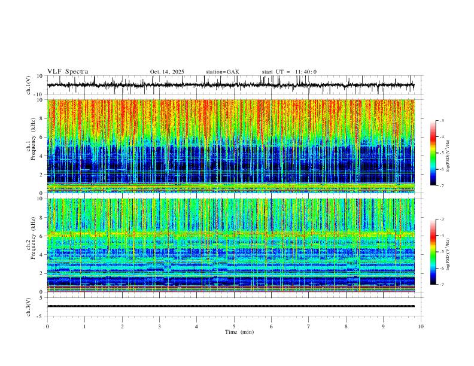Click the log(PSD) label beside ch.2 color bar
474x366 pixels.
click(x=448, y=254)
